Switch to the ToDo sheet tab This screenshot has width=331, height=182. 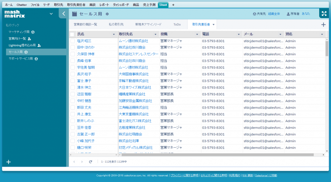click(177, 25)
